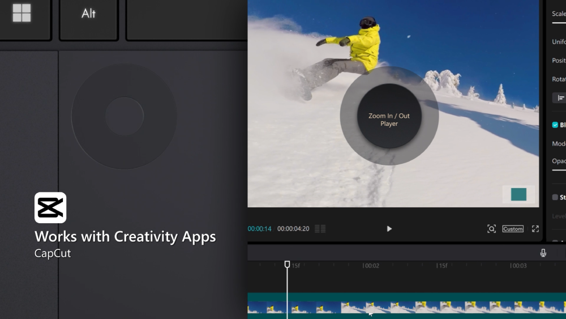Click the timeline playhead marker handle

(287, 265)
